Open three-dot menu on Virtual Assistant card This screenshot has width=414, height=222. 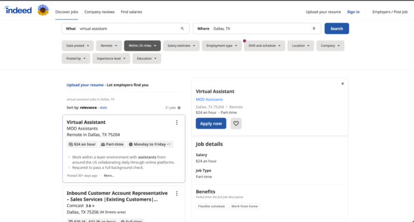(x=177, y=123)
